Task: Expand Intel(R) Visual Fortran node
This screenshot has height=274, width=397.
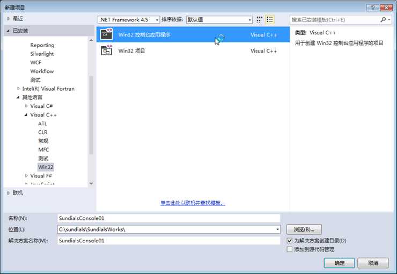Action: click(x=18, y=88)
